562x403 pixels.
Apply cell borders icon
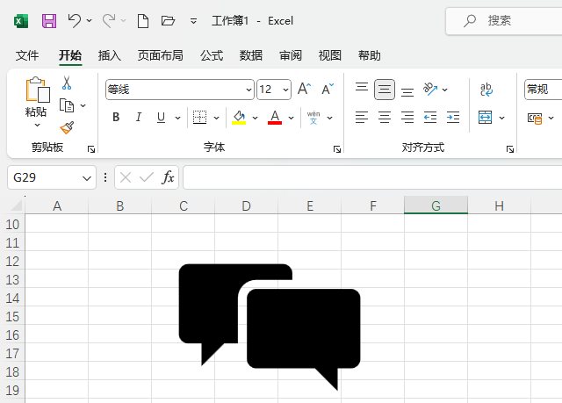point(199,117)
